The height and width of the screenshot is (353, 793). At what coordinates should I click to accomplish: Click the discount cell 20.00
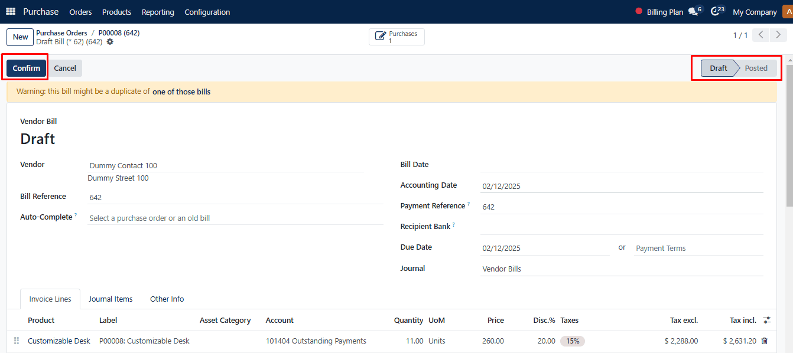click(547, 341)
